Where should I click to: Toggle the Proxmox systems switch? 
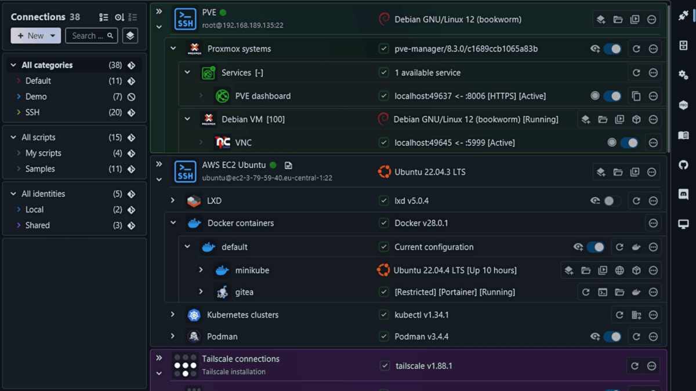point(612,49)
